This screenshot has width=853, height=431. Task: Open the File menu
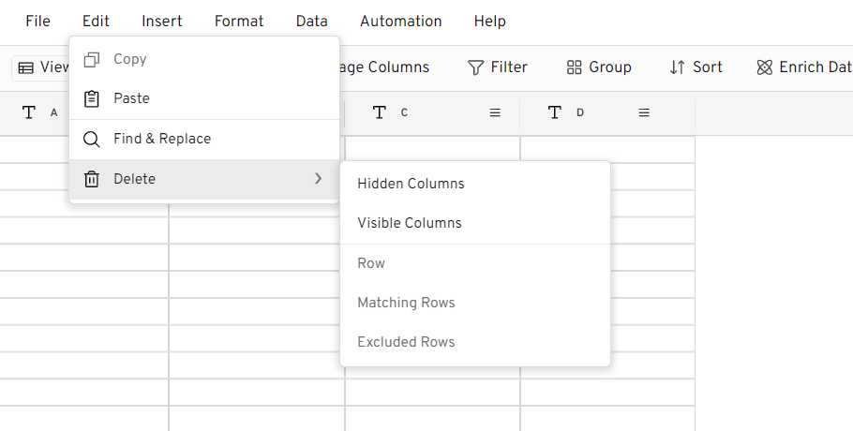(x=37, y=21)
